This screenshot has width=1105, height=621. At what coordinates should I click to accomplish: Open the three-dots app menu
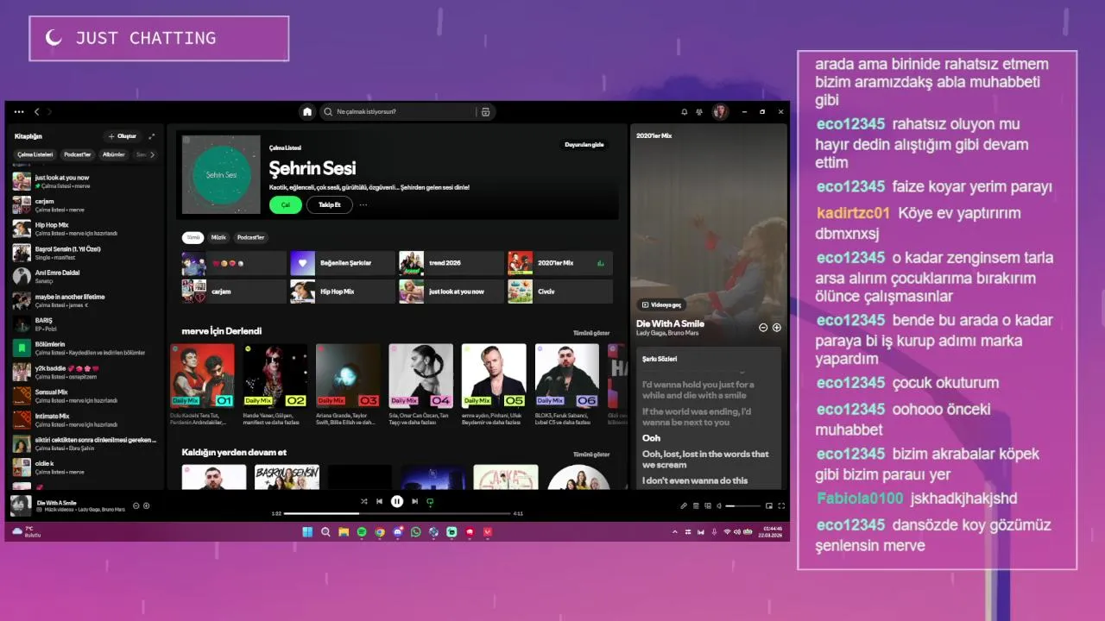click(x=18, y=111)
